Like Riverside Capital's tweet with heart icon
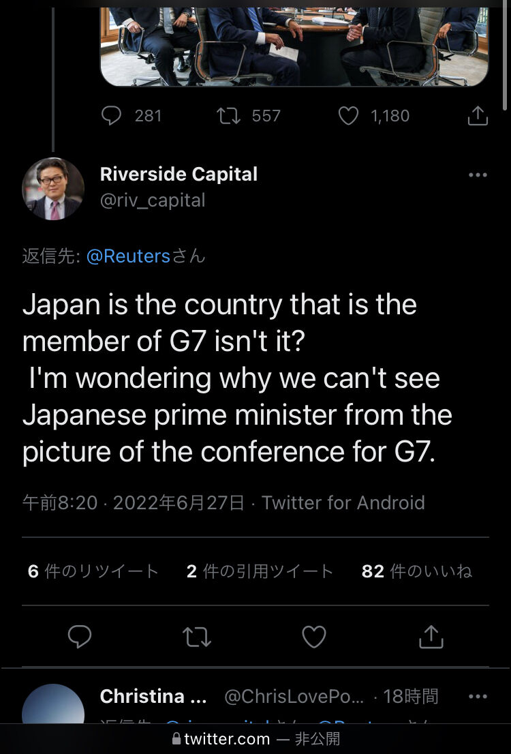Image resolution: width=511 pixels, height=754 pixels. pyautogui.click(x=314, y=637)
